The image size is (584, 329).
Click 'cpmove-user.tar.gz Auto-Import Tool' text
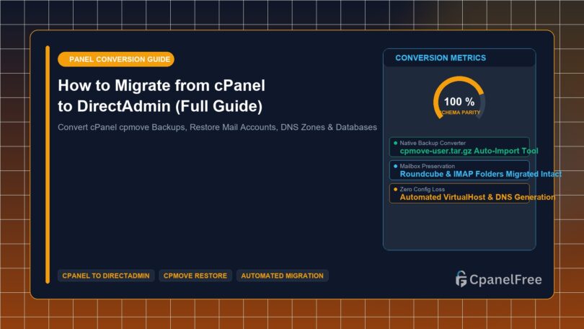[x=469, y=151]
